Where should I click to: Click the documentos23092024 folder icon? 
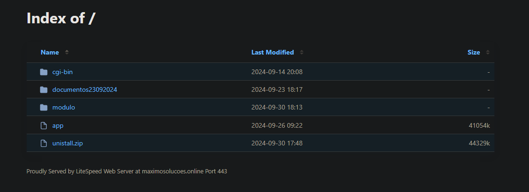[x=44, y=89]
